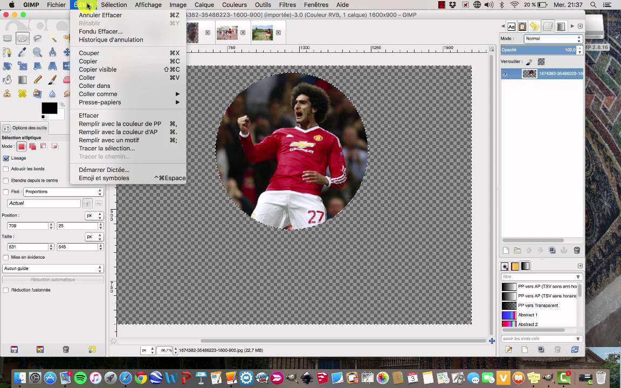Viewport: 621px width, 388px height.
Task: Select the Abstract 1 gradient
Action: point(539,315)
